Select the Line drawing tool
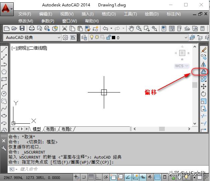This screenshot has height=181, width=210. 4,50
